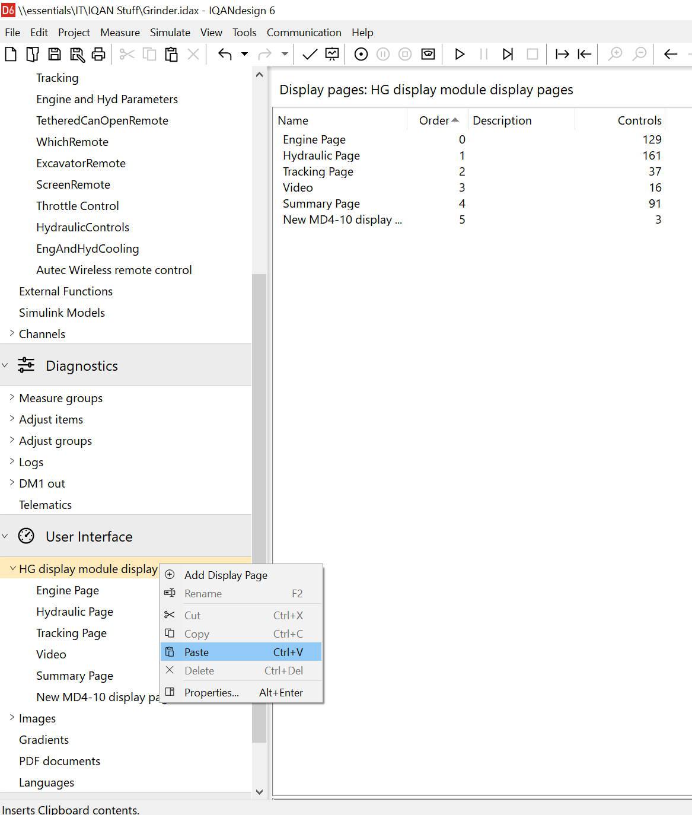Screen dimensions: 692x815
Task: Expand the Adjust groups node
Action: (12, 440)
